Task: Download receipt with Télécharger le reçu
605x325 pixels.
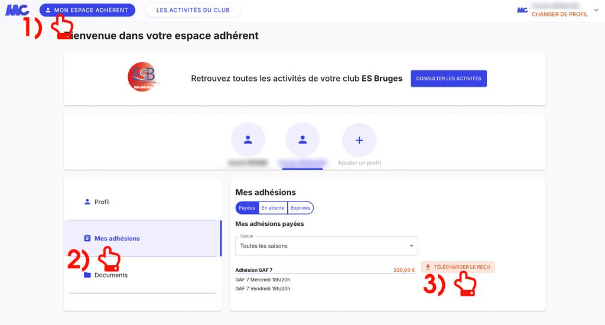Action: [458, 267]
